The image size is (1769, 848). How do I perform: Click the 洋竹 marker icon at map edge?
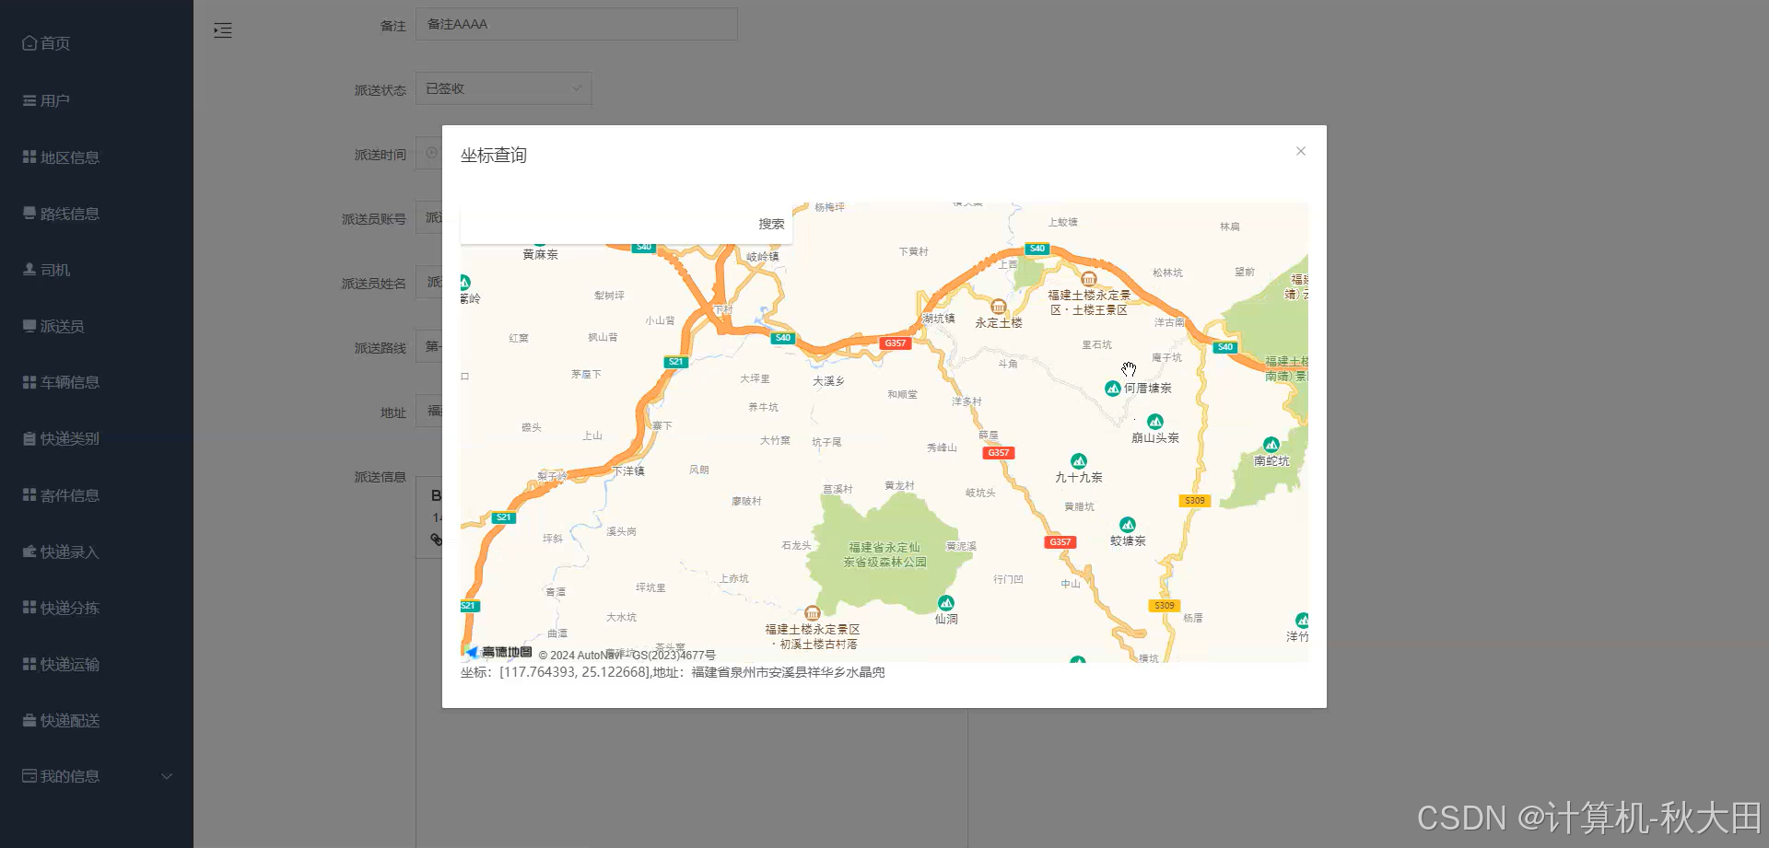click(1301, 621)
